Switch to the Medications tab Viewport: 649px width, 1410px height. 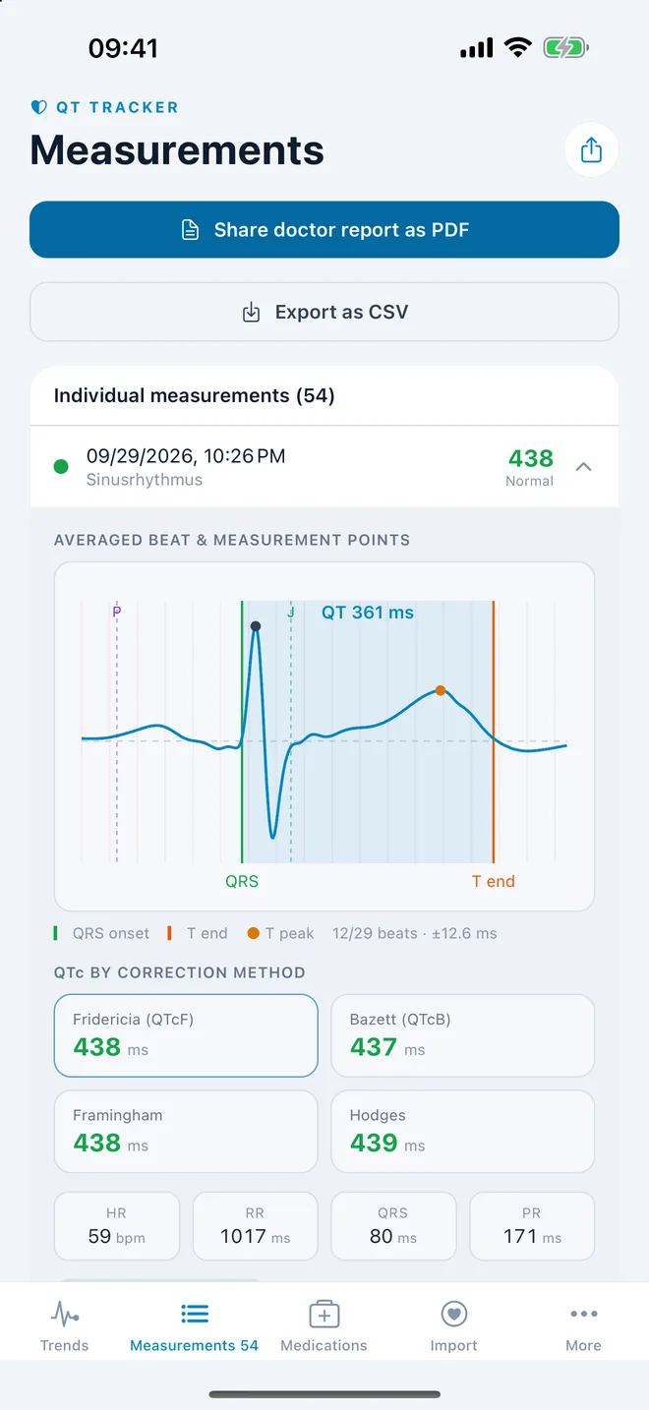click(324, 1325)
